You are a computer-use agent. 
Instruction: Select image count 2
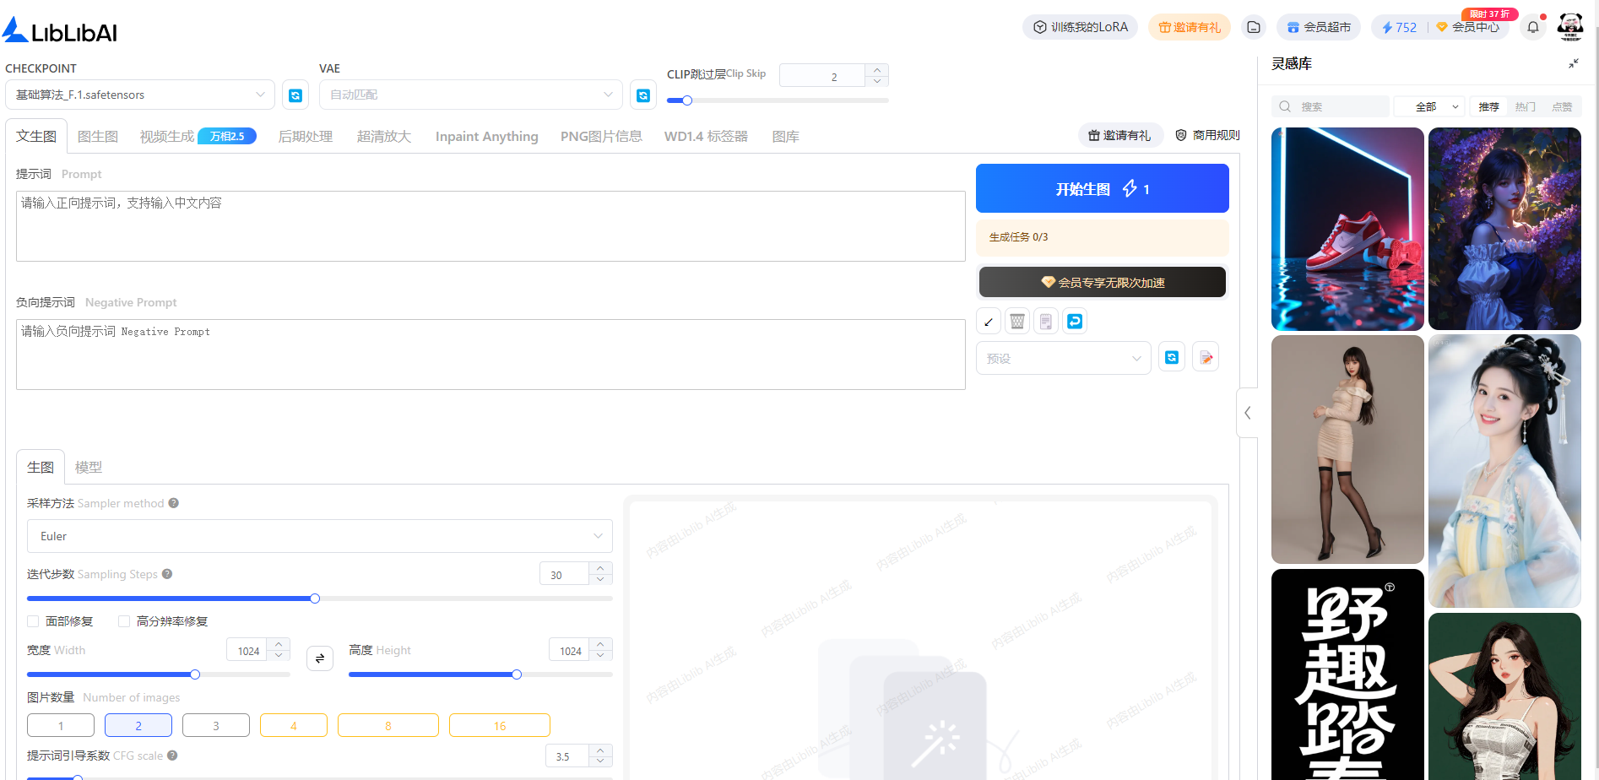[138, 725]
